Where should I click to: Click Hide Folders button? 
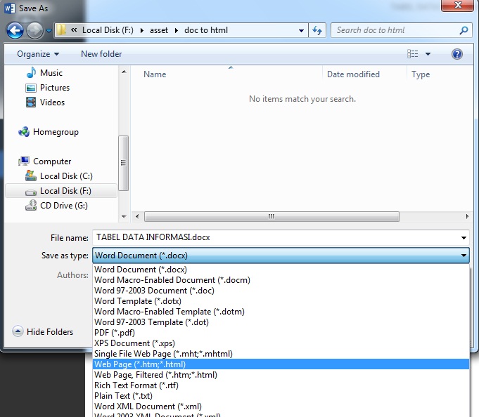point(43,331)
